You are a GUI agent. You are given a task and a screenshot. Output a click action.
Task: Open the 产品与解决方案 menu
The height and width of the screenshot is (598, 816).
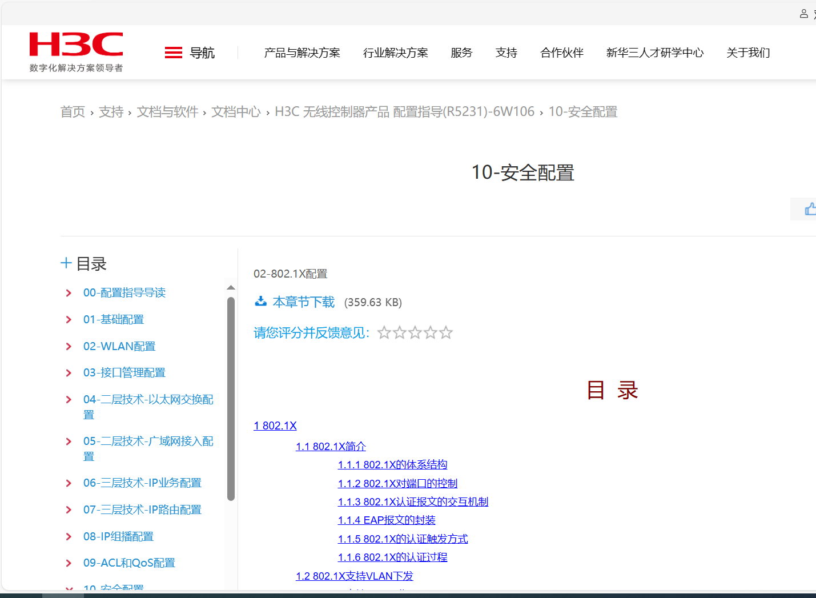pos(302,53)
